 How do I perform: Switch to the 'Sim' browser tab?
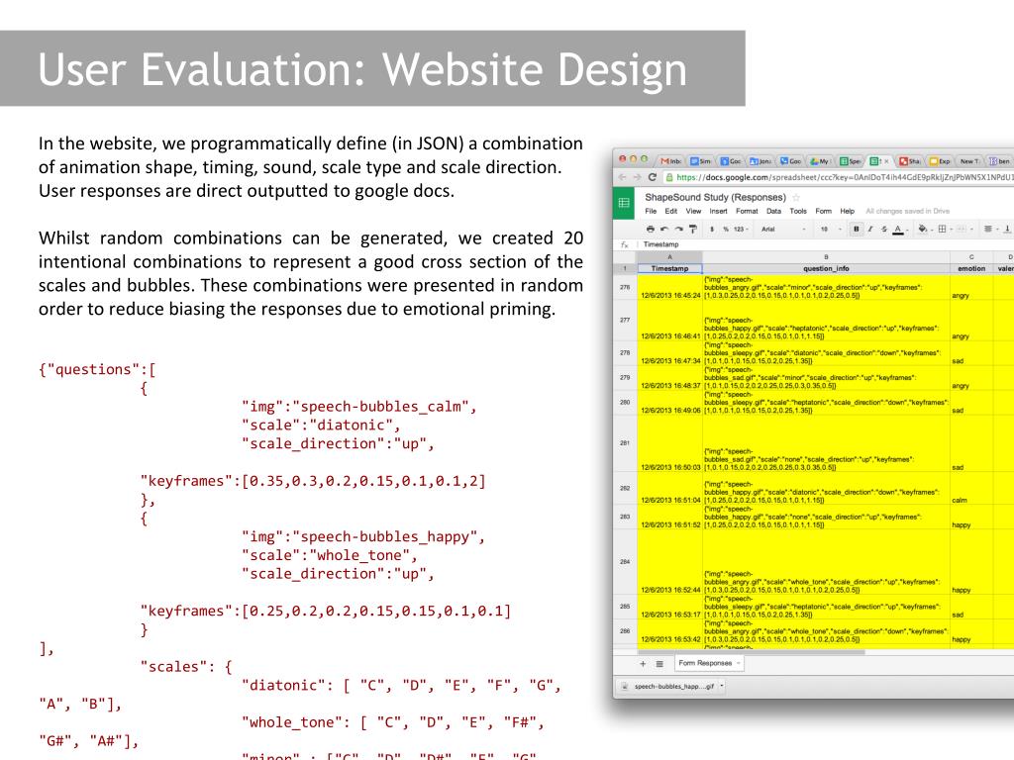(701, 161)
